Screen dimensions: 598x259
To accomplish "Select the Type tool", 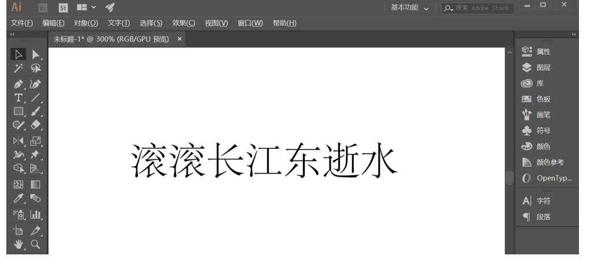I will [18, 97].
